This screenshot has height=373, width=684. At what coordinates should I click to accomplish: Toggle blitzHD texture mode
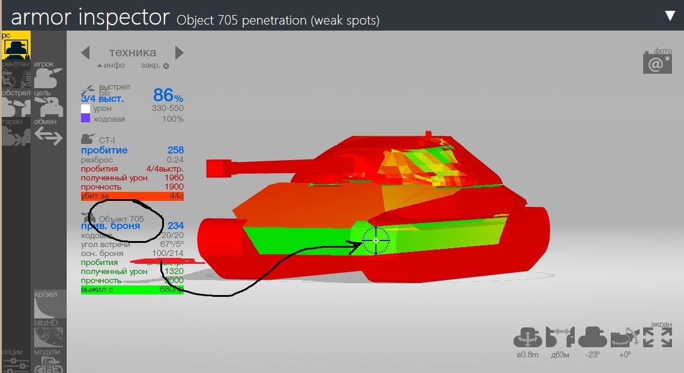pos(49,333)
